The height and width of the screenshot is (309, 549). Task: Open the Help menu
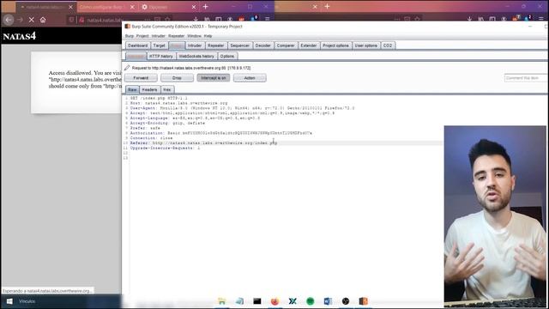coord(208,36)
